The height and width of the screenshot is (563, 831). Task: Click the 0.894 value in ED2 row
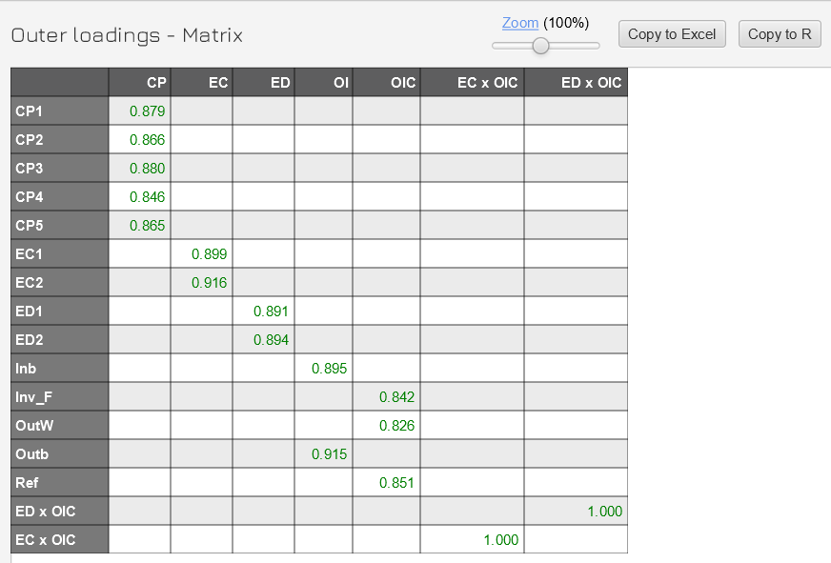point(271,340)
